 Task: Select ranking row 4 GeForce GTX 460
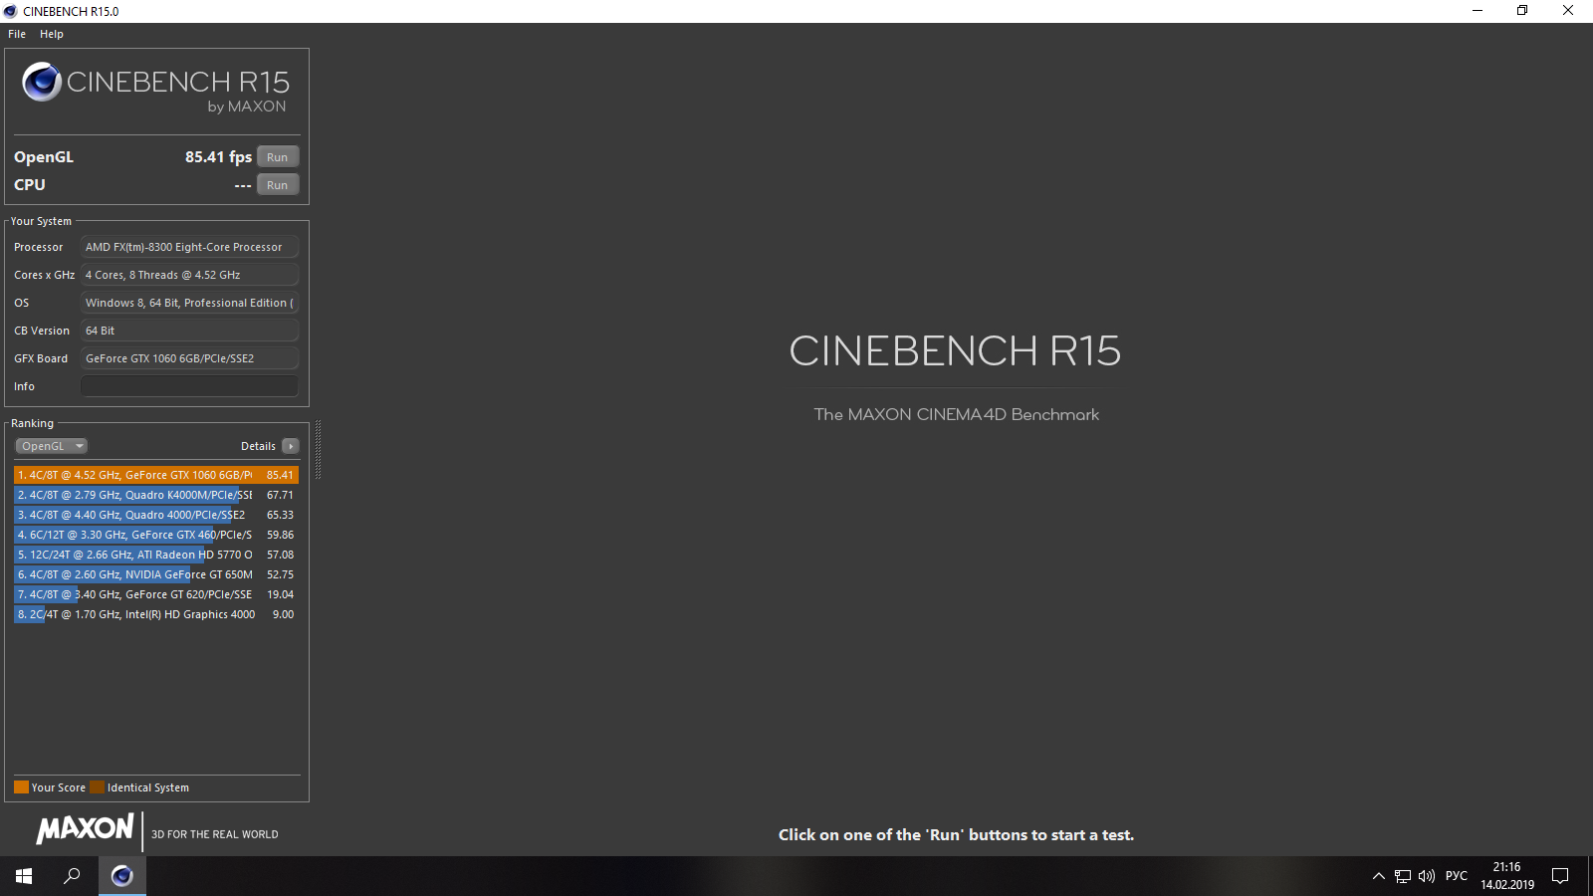point(156,535)
